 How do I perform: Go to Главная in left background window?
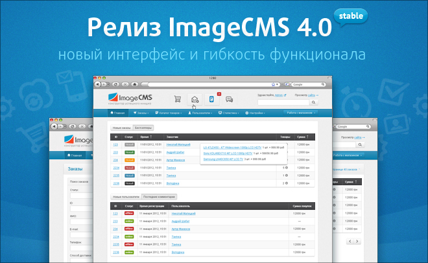(x=75, y=155)
